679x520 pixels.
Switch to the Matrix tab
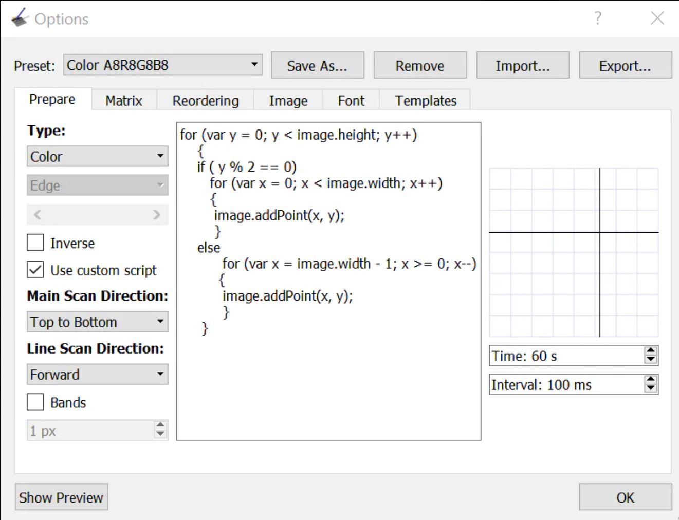[x=123, y=100]
